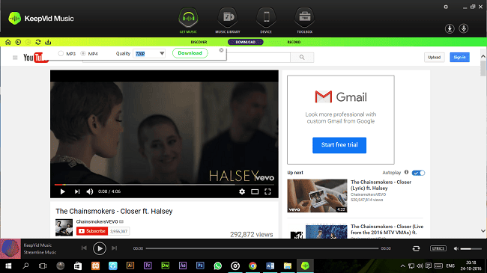The width and height of the screenshot is (487, 273).
Task: Click the YouTube video progress bar
Action: coord(164,185)
